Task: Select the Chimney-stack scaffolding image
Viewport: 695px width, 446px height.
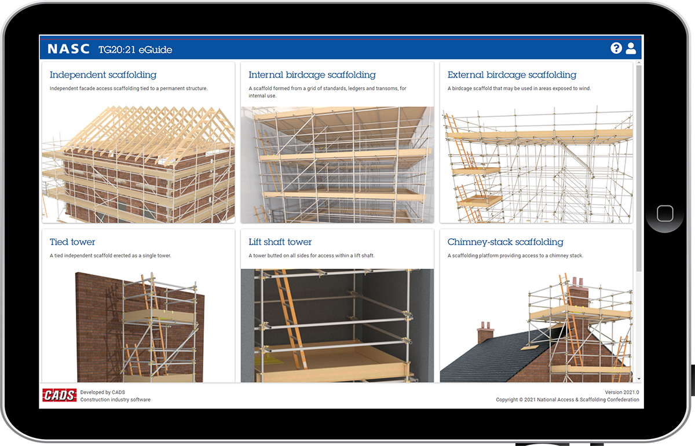Action: [536, 326]
